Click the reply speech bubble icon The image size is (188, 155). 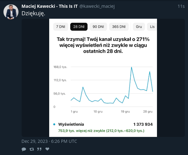click(24, 149)
